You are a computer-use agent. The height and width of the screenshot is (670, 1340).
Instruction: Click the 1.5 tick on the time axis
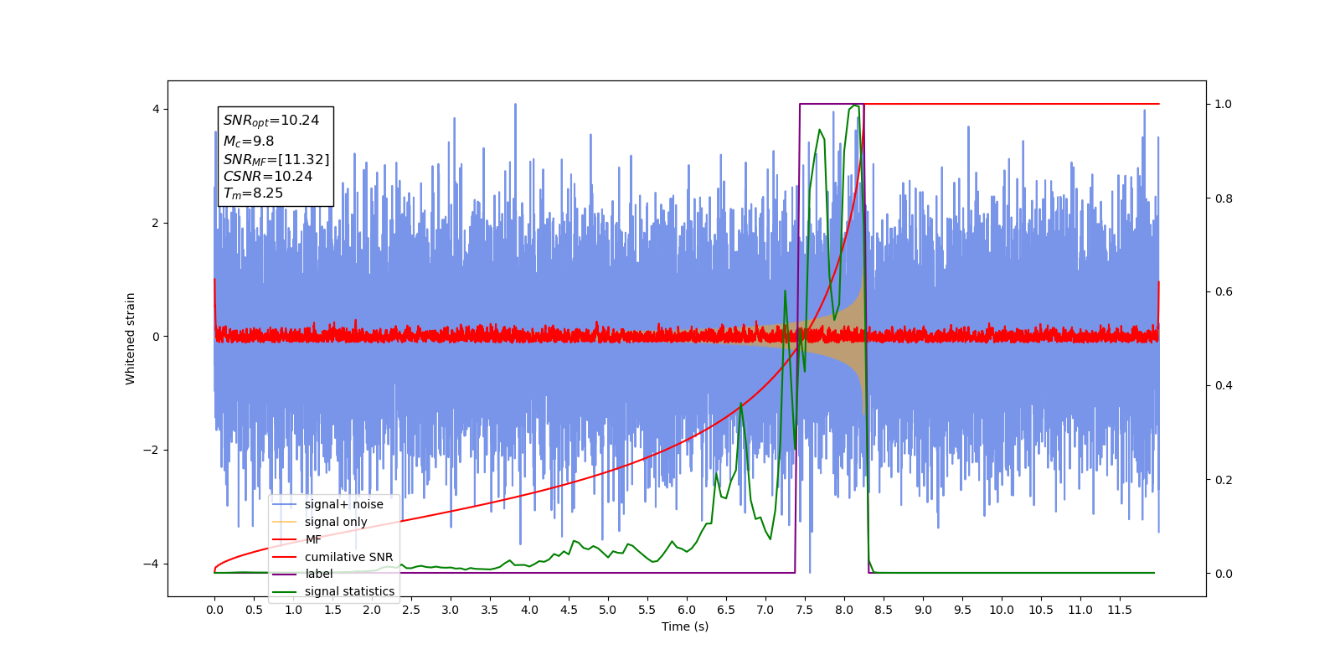(332, 610)
